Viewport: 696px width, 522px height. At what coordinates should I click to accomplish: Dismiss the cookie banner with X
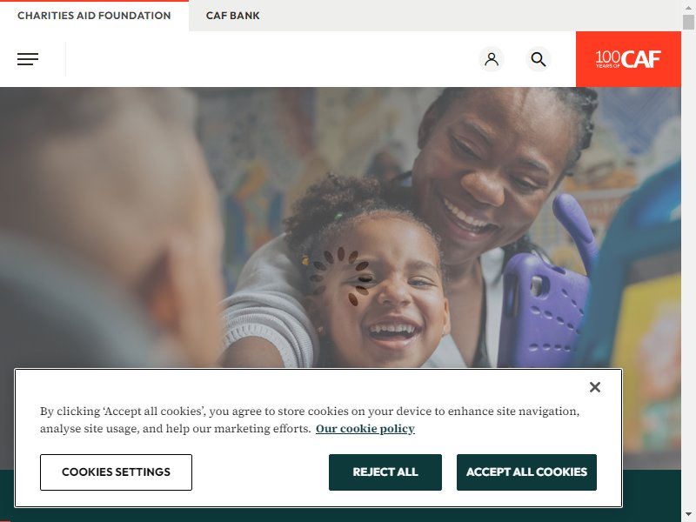(x=595, y=387)
